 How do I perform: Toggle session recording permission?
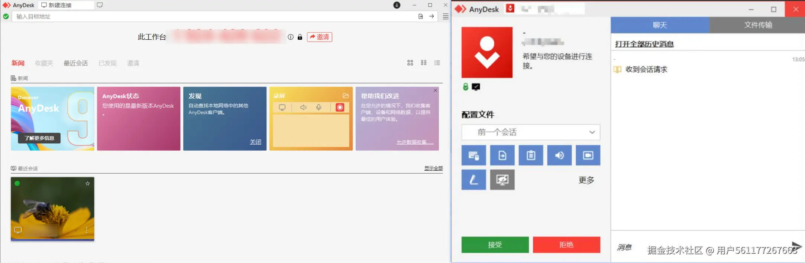[588, 155]
